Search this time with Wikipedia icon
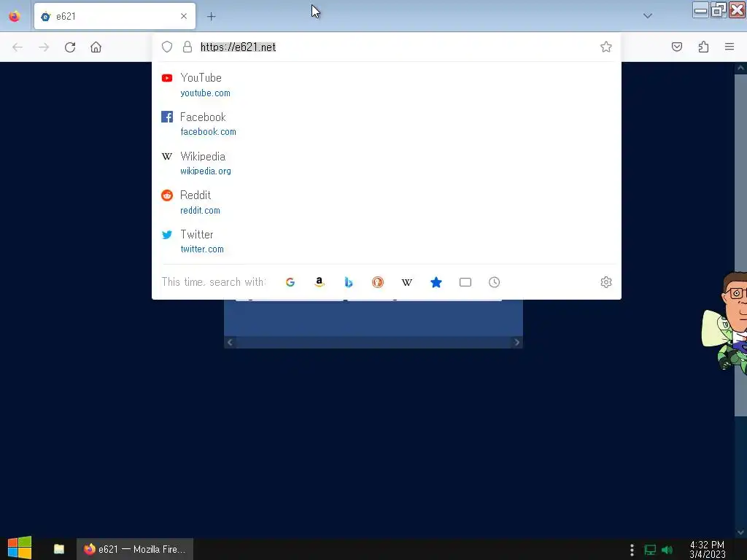Viewport: 747px width, 560px height. (x=406, y=282)
